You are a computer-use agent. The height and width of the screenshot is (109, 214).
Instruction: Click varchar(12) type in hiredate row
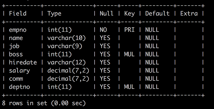coord(67,62)
